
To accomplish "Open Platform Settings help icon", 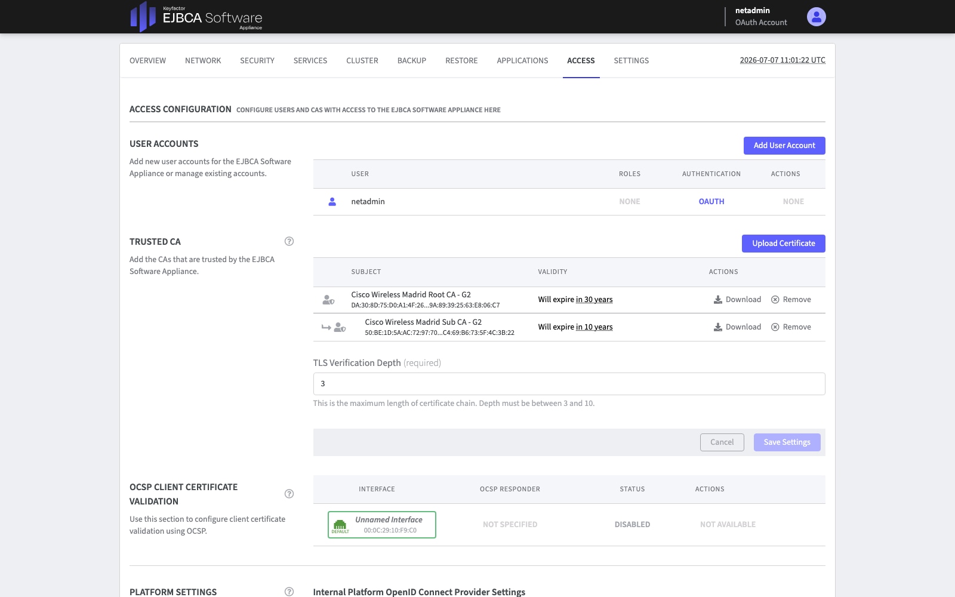I will (x=289, y=592).
